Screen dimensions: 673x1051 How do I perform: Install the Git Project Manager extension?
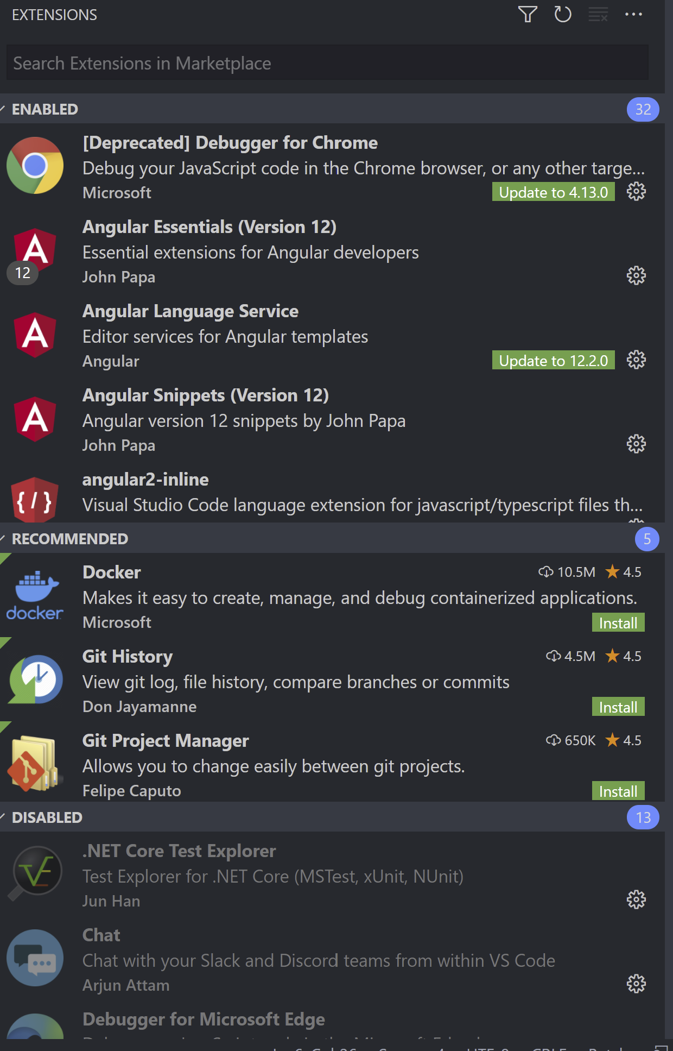[x=618, y=791]
